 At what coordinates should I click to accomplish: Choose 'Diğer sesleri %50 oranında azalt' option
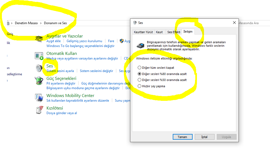click(x=162, y=80)
